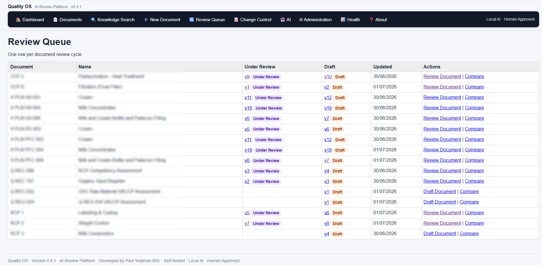The image size is (542, 265).
Task: Open v5 under-review link in the 01/07/2026 row
Action: 247,213
